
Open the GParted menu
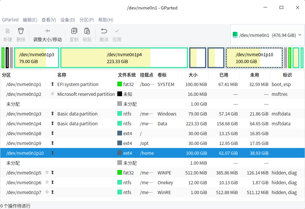[x=10, y=20]
